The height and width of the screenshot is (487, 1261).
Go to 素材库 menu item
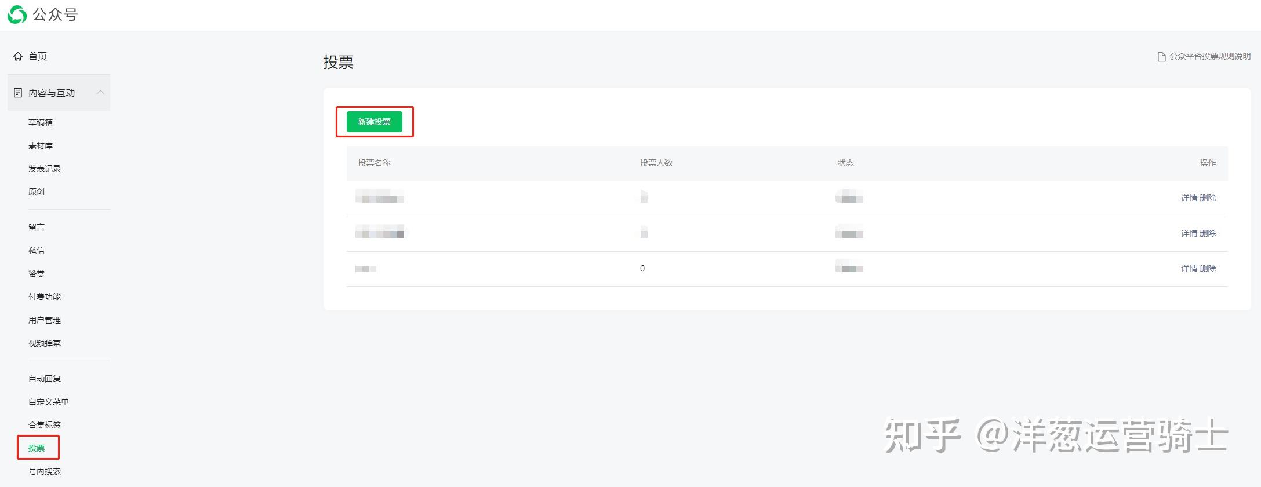pyautogui.click(x=41, y=146)
